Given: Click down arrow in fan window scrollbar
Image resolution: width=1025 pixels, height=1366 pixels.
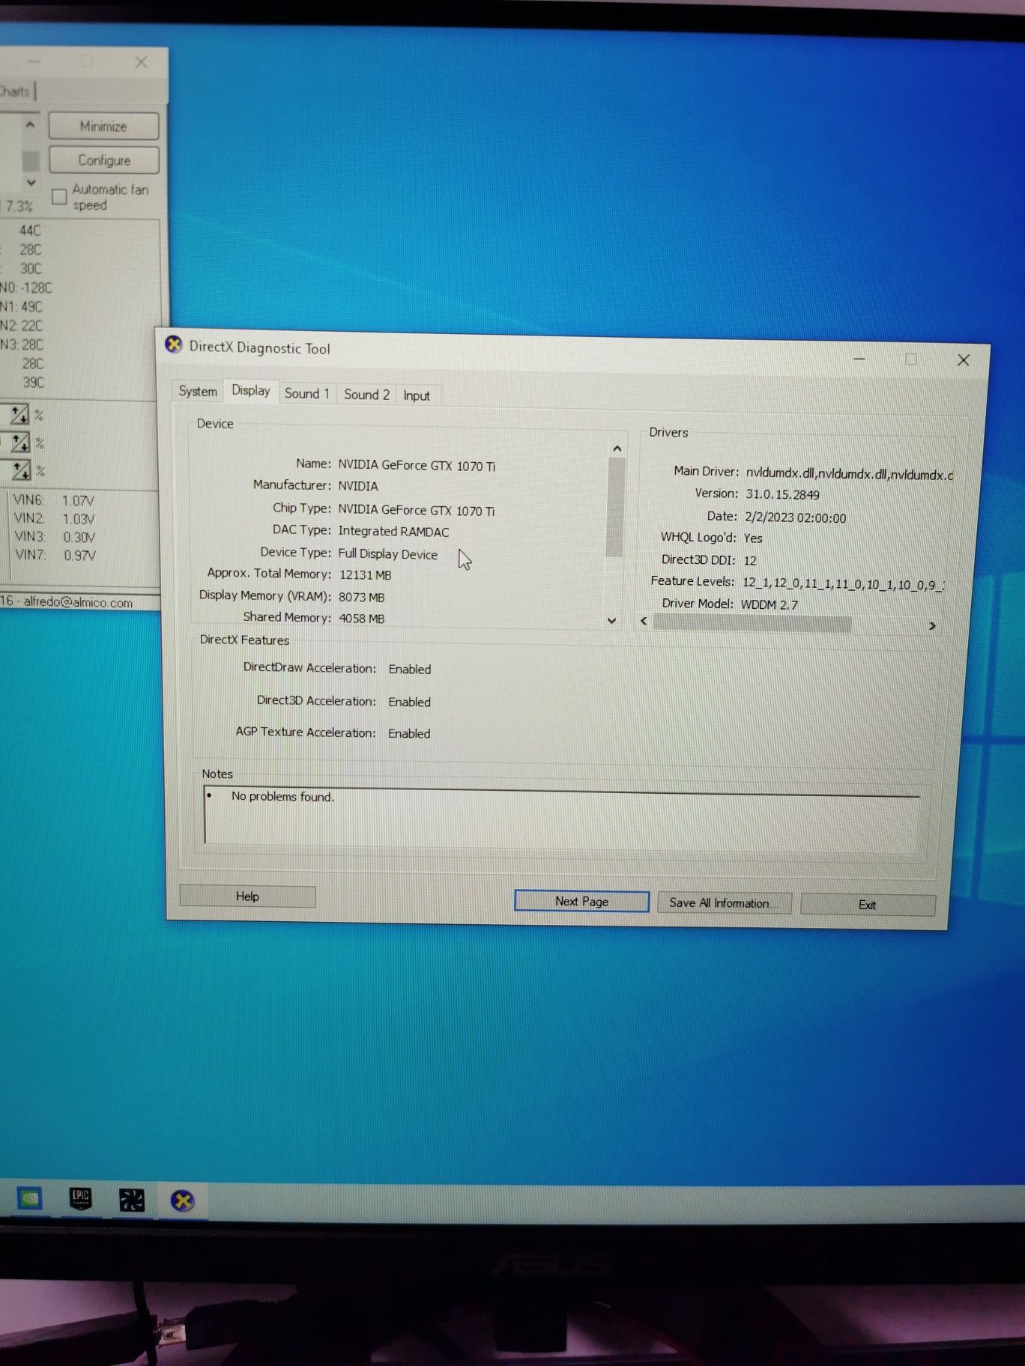Looking at the screenshot, I should pyautogui.click(x=31, y=182).
